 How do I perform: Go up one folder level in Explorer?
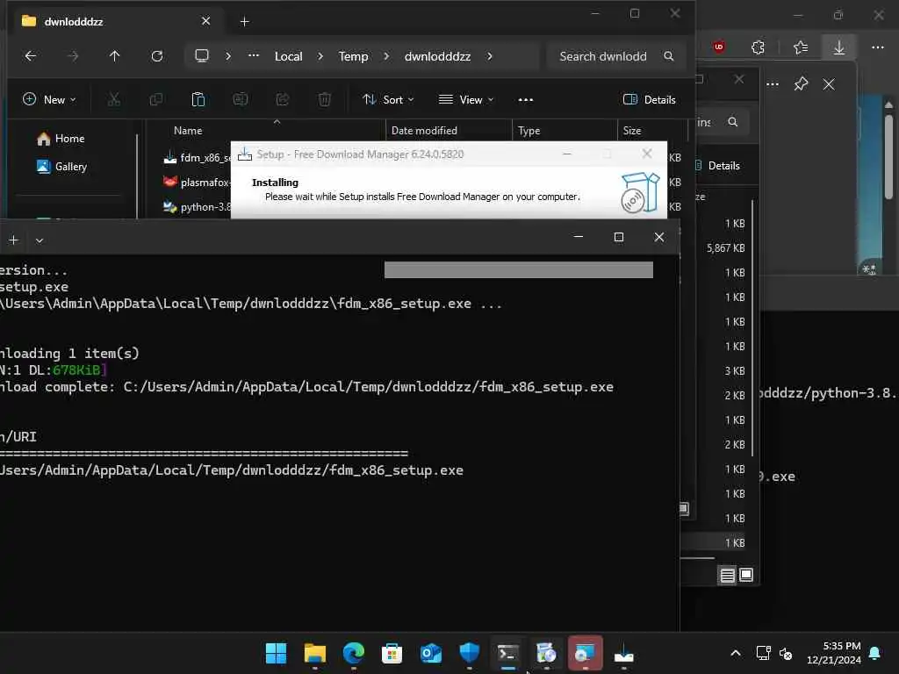(x=115, y=56)
